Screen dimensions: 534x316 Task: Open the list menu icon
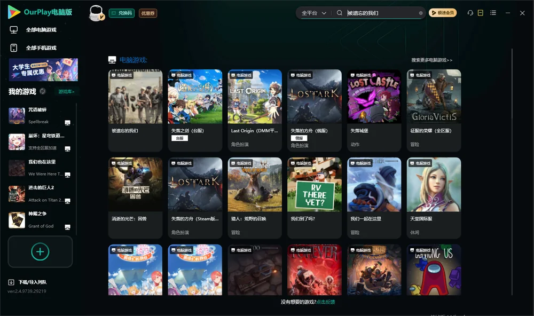(493, 13)
